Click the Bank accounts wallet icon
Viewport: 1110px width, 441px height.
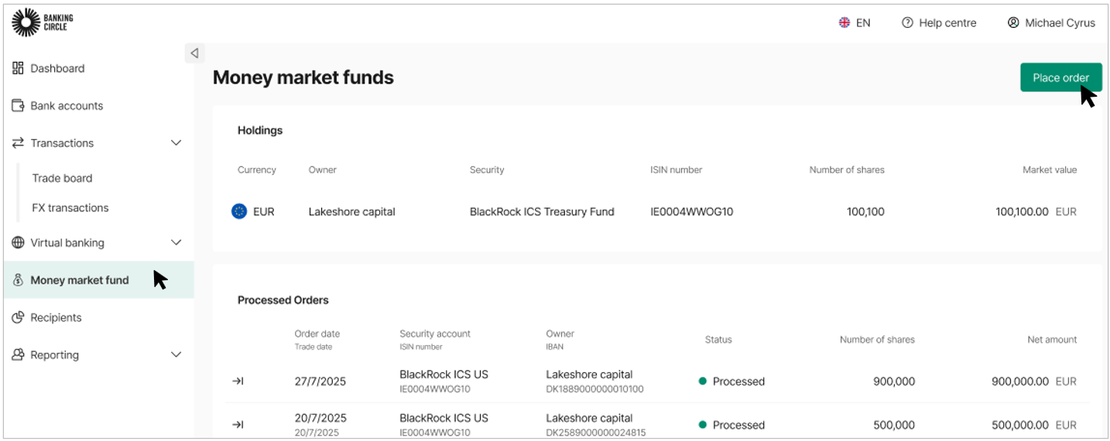pos(19,105)
